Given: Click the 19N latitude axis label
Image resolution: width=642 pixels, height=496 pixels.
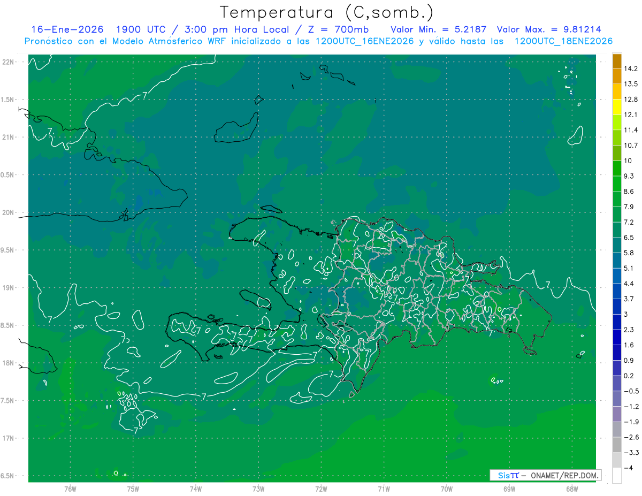Looking at the screenshot, I should pyautogui.click(x=9, y=288).
